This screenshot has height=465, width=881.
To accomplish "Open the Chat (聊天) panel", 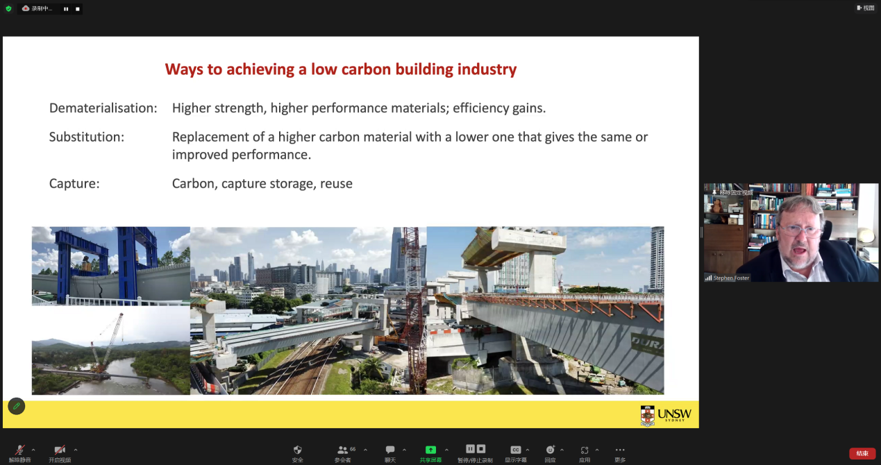I will [x=390, y=450].
